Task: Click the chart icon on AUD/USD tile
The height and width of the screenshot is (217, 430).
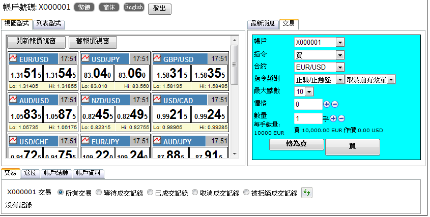Action: coord(13,99)
